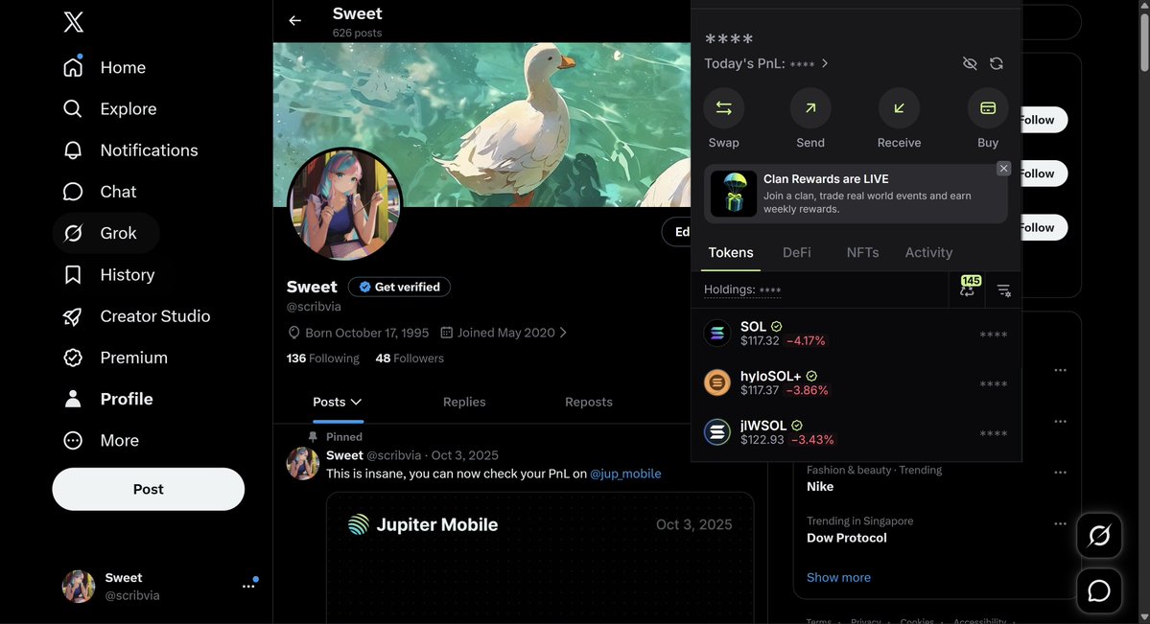The image size is (1150, 624).
Task: Open profile avatar picture
Action: pos(344,204)
